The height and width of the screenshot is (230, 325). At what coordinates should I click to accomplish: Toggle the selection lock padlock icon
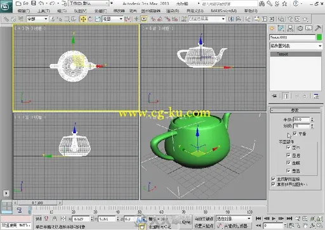(x=55, y=219)
